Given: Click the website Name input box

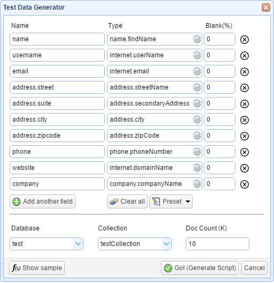Looking at the screenshot, I should click(57, 168).
